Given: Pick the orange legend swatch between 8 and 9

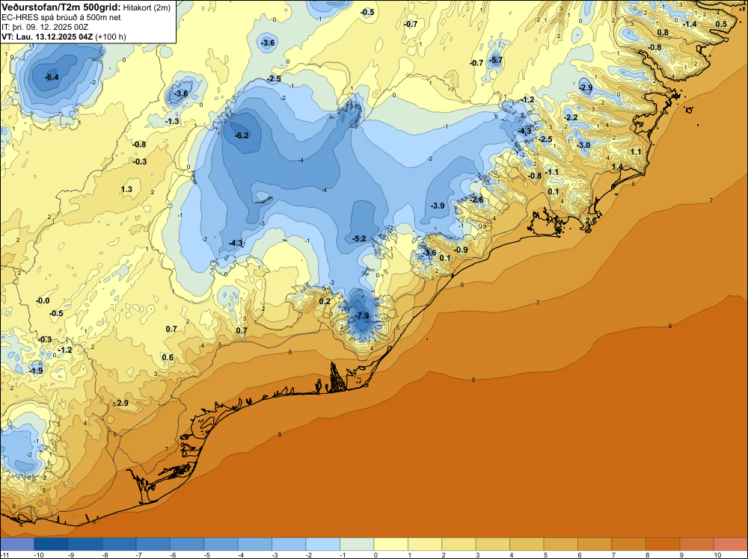Looking at the screenshot, I should [663, 544].
